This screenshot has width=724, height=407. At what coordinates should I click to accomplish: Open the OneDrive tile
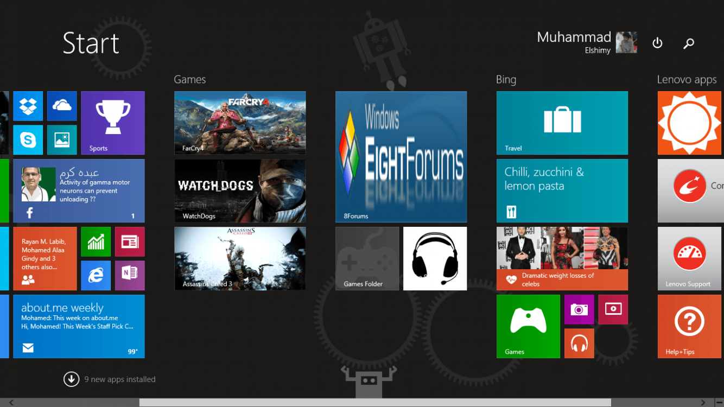pos(62,106)
